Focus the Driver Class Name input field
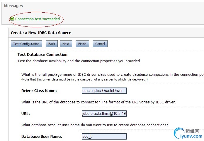The height and width of the screenshot is (141, 204). (104, 90)
